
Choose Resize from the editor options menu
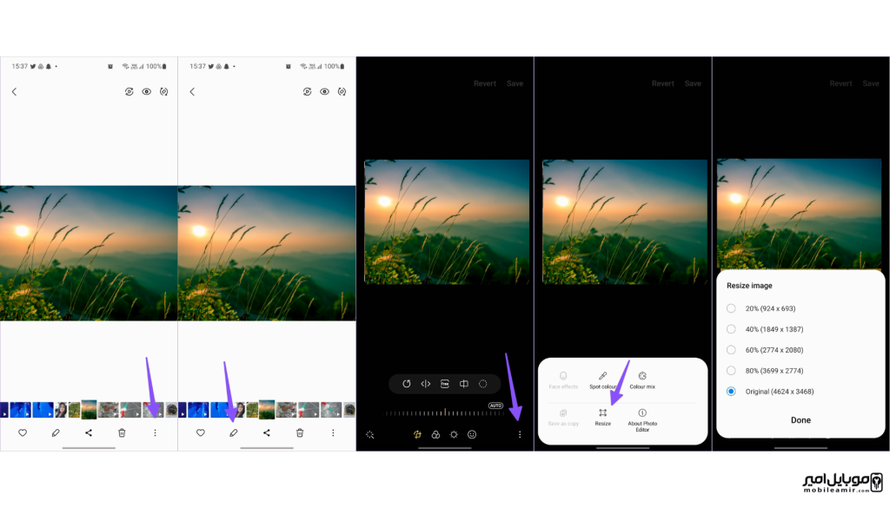(602, 417)
